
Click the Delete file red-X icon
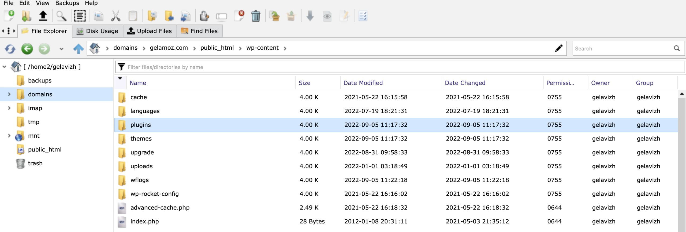point(239,16)
